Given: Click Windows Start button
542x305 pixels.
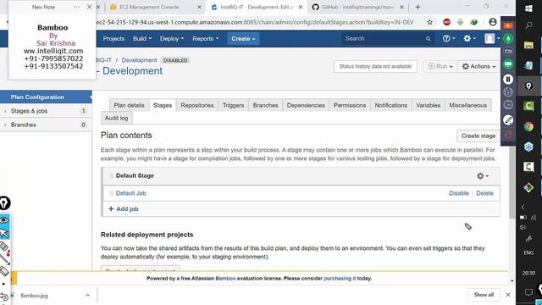Looking at the screenshot, I should tap(528, 8).
